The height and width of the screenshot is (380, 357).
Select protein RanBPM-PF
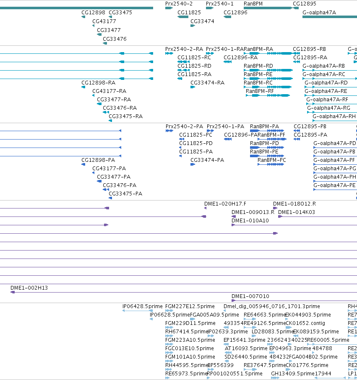pyautogui.click(x=271, y=135)
